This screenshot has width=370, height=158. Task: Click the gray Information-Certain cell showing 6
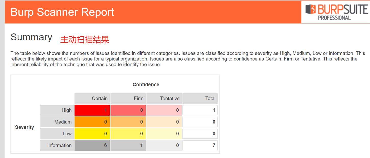(x=92, y=145)
